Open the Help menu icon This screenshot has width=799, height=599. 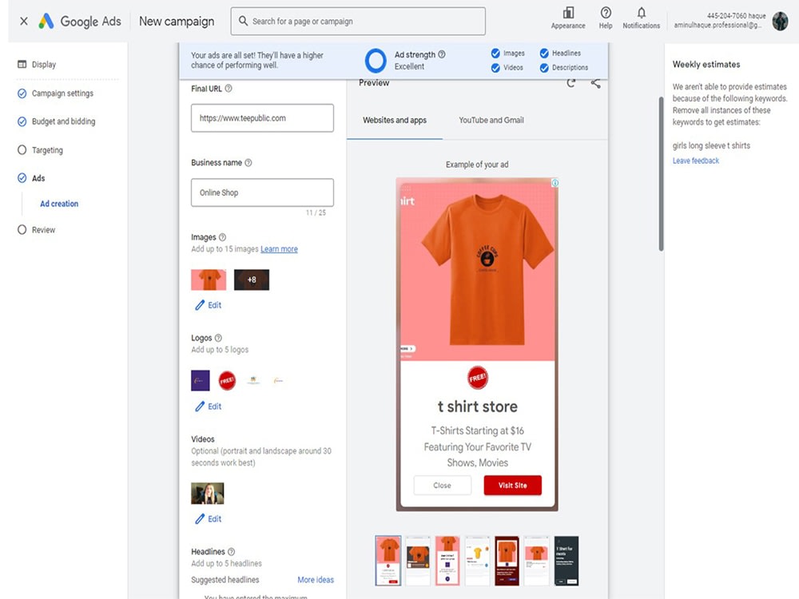(606, 14)
